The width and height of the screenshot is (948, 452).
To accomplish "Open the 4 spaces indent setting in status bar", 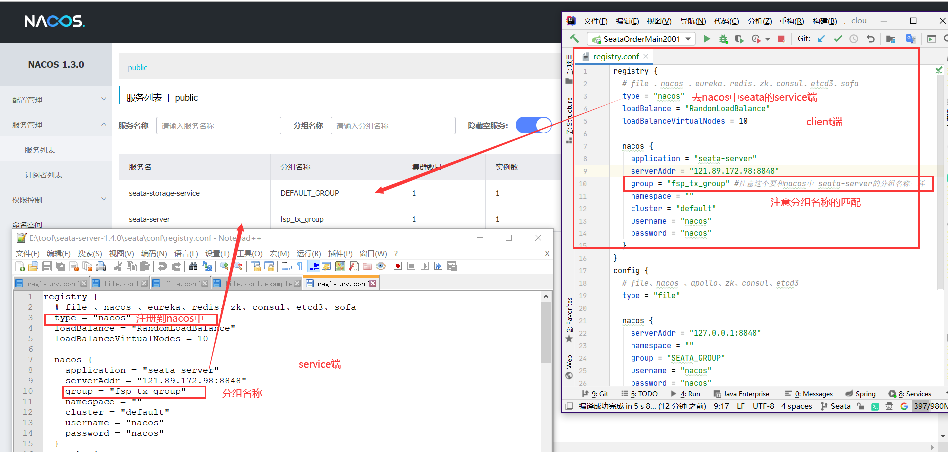I will 797,406.
